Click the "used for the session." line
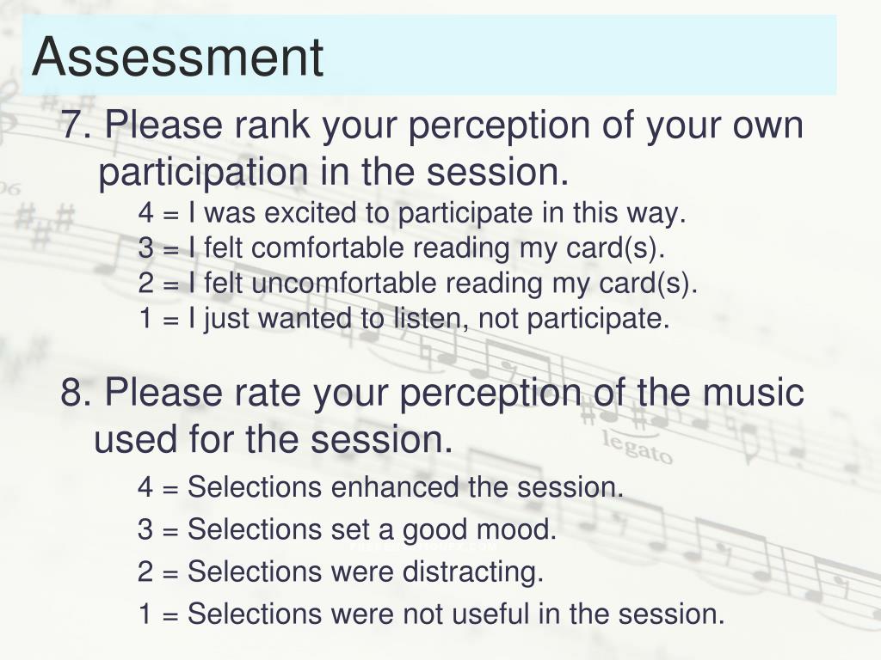 (x=273, y=440)
